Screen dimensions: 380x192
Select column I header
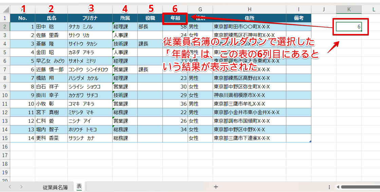299,10
